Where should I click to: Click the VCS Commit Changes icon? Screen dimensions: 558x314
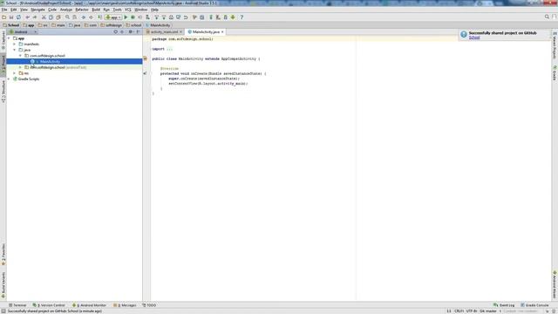pyautogui.click(x=164, y=17)
